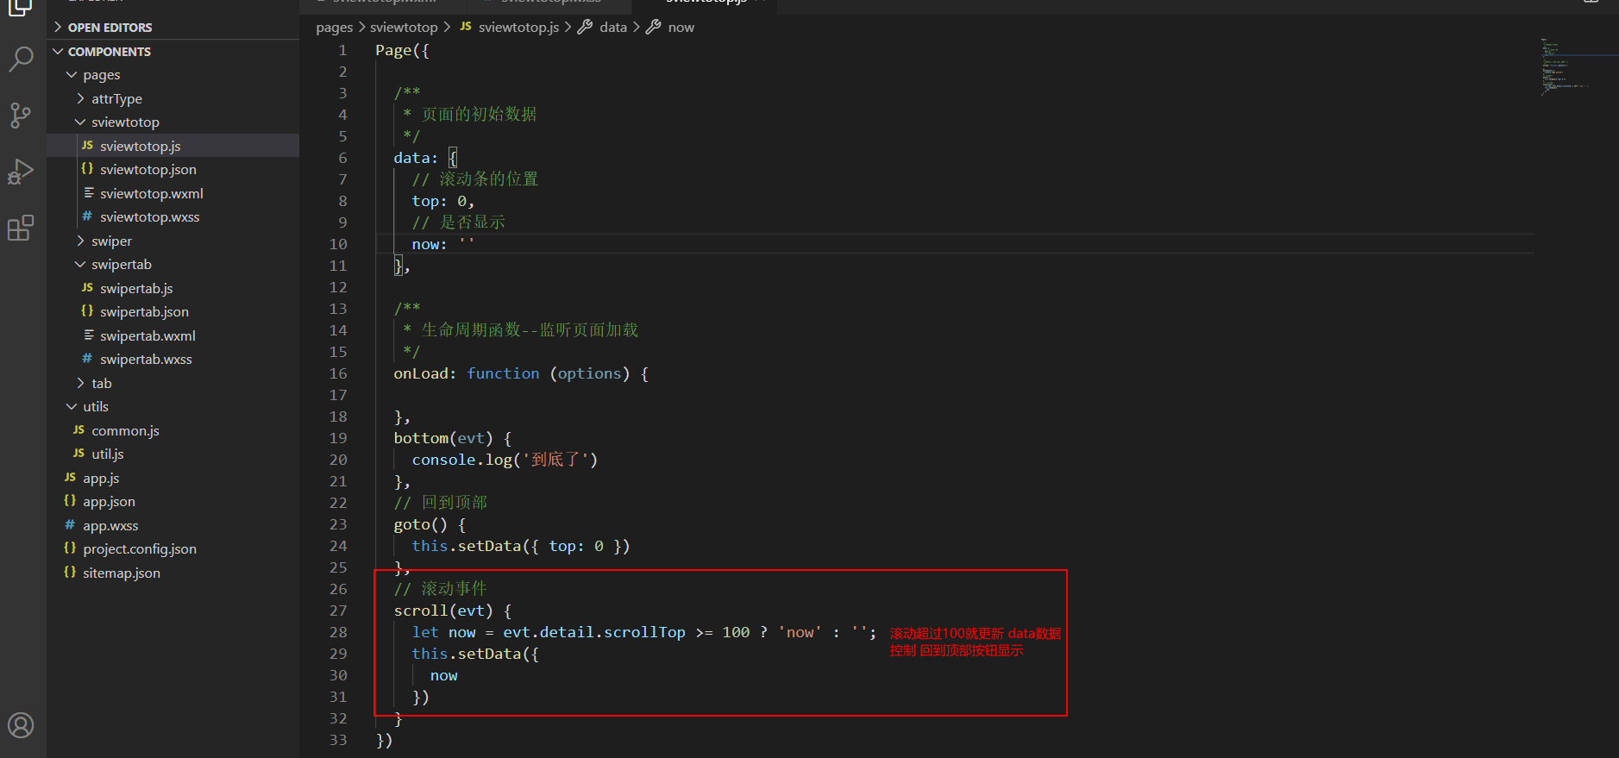Open the Accounts menu icon
Image resolution: width=1619 pixels, height=758 pixels.
[x=21, y=725]
